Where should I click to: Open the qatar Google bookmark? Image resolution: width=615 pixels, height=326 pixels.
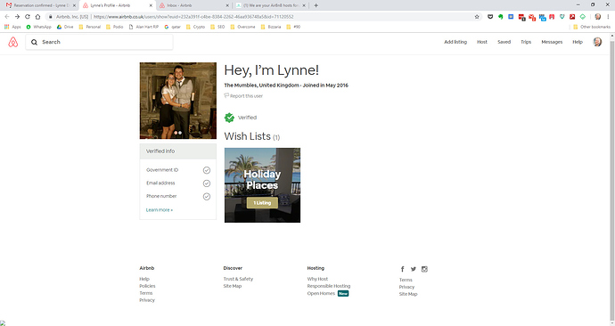point(173,27)
